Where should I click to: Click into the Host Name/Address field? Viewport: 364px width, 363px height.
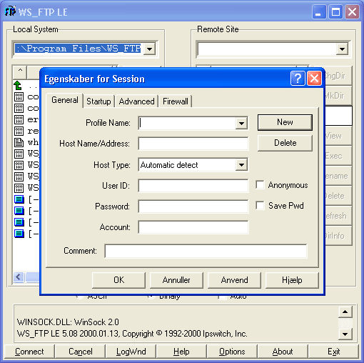click(x=193, y=144)
